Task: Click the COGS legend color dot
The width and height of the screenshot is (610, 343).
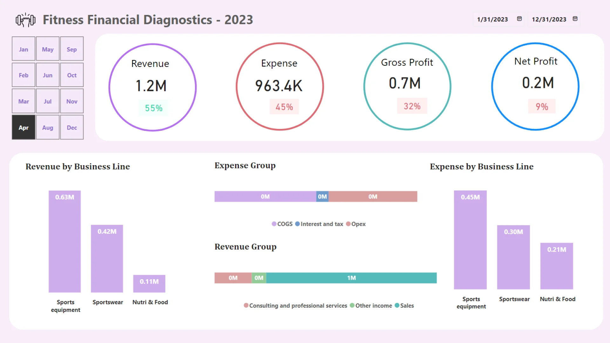Action: pos(274,224)
